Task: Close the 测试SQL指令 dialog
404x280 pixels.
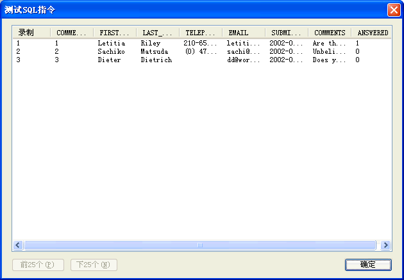Action: (393, 10)
